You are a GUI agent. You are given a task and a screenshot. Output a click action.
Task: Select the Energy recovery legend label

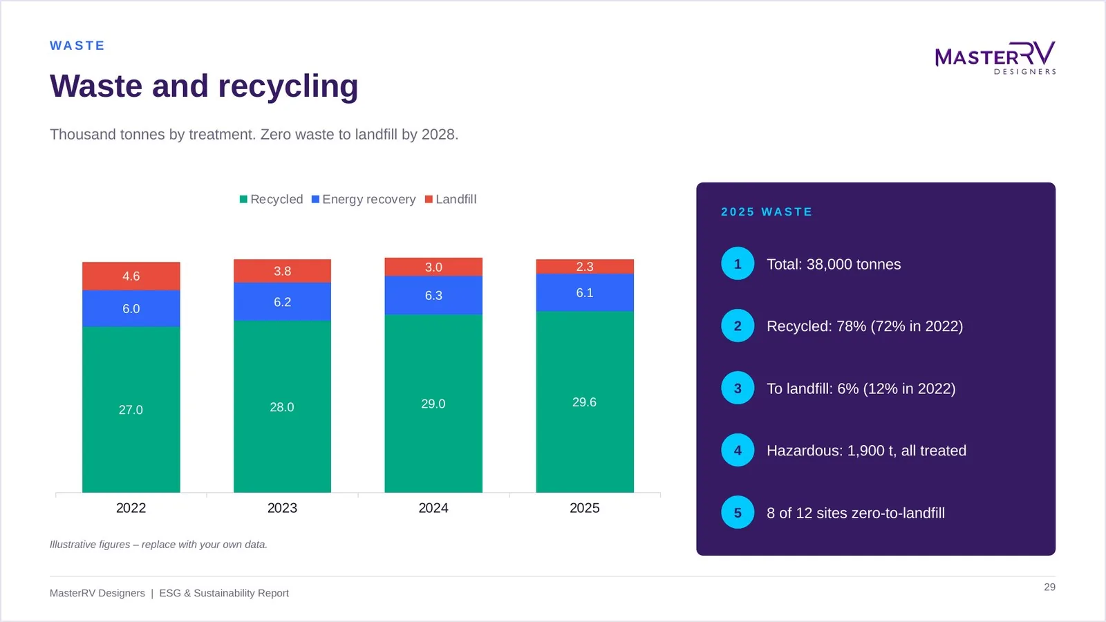(368, 199)
